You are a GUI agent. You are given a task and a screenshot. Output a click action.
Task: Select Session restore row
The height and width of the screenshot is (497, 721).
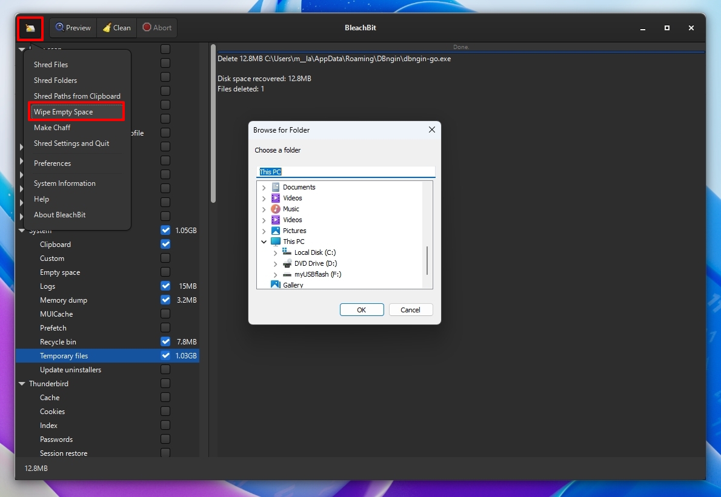(108, 453)
